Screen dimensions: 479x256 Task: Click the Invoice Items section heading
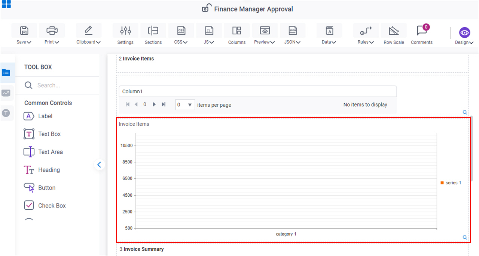(x=138, y=59)
